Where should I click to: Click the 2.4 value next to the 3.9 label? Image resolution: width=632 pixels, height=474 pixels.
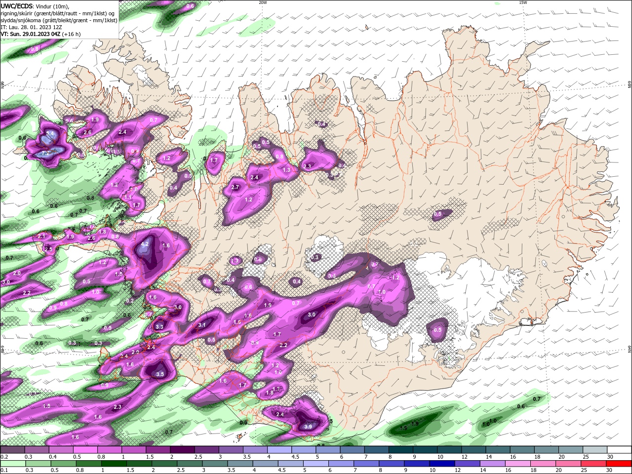[280, 414]
